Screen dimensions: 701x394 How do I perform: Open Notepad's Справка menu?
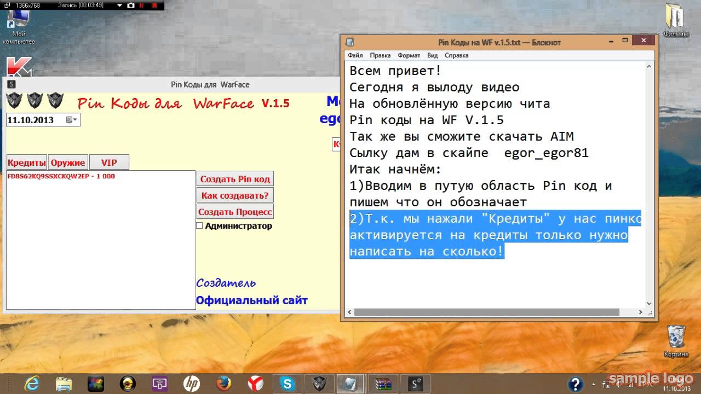pos(456,55)
